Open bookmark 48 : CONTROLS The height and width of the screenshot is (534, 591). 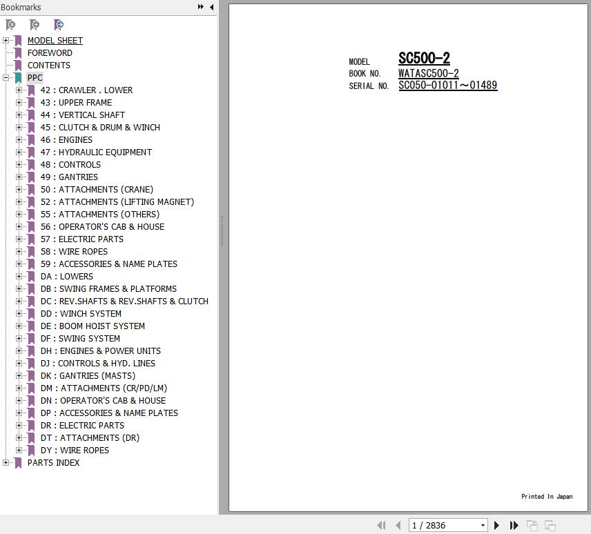tap(70, 165)
